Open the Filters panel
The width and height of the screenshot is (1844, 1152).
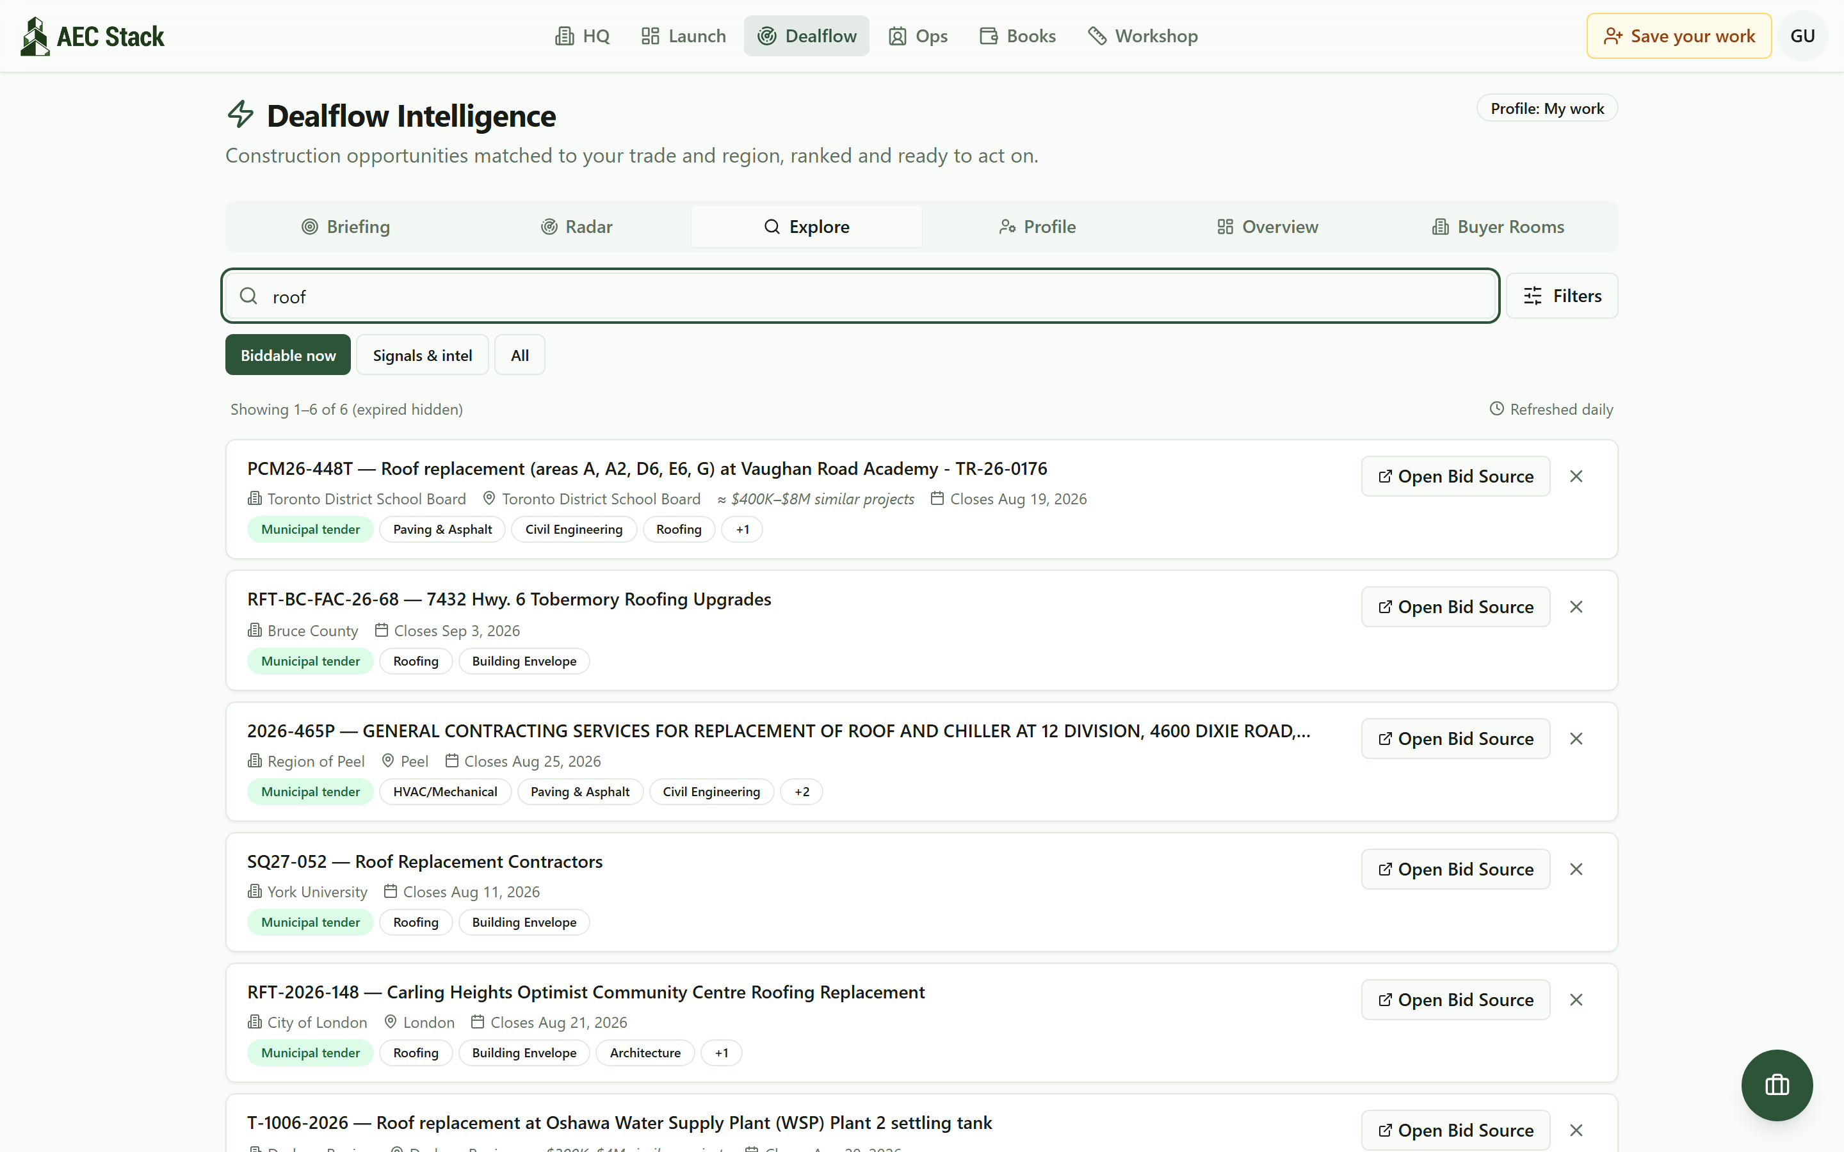click(1562, 296)
